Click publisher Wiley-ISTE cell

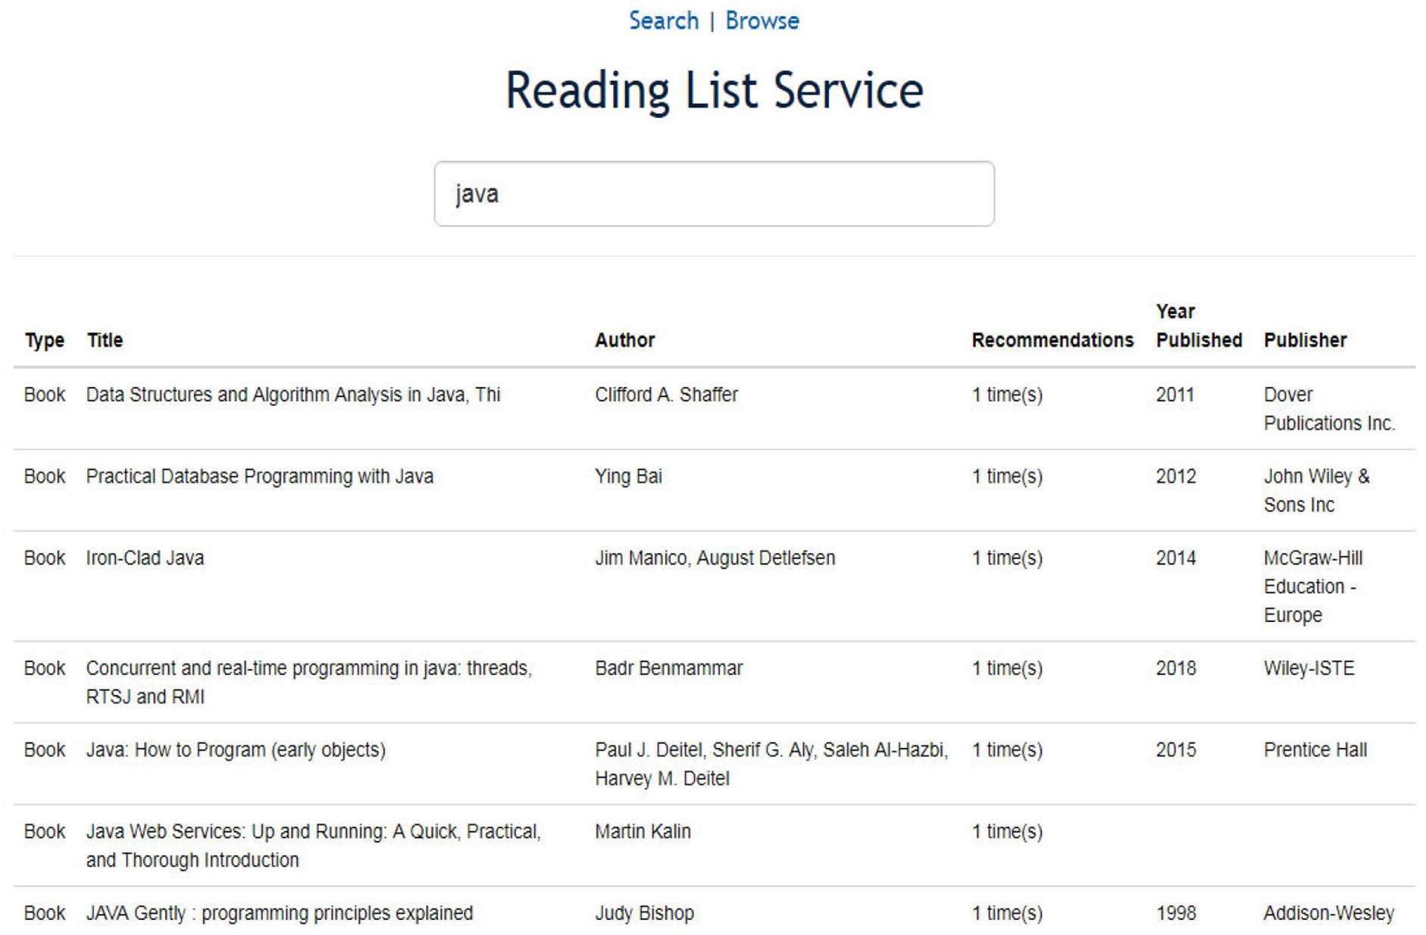coord(1309,668)
